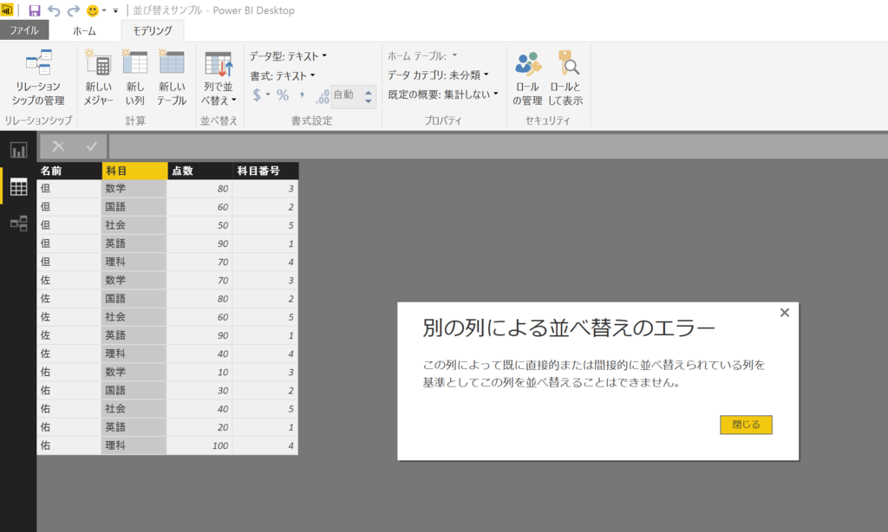
Task: Click the decimal places .00 icon
Action: [x=323, y=96]
